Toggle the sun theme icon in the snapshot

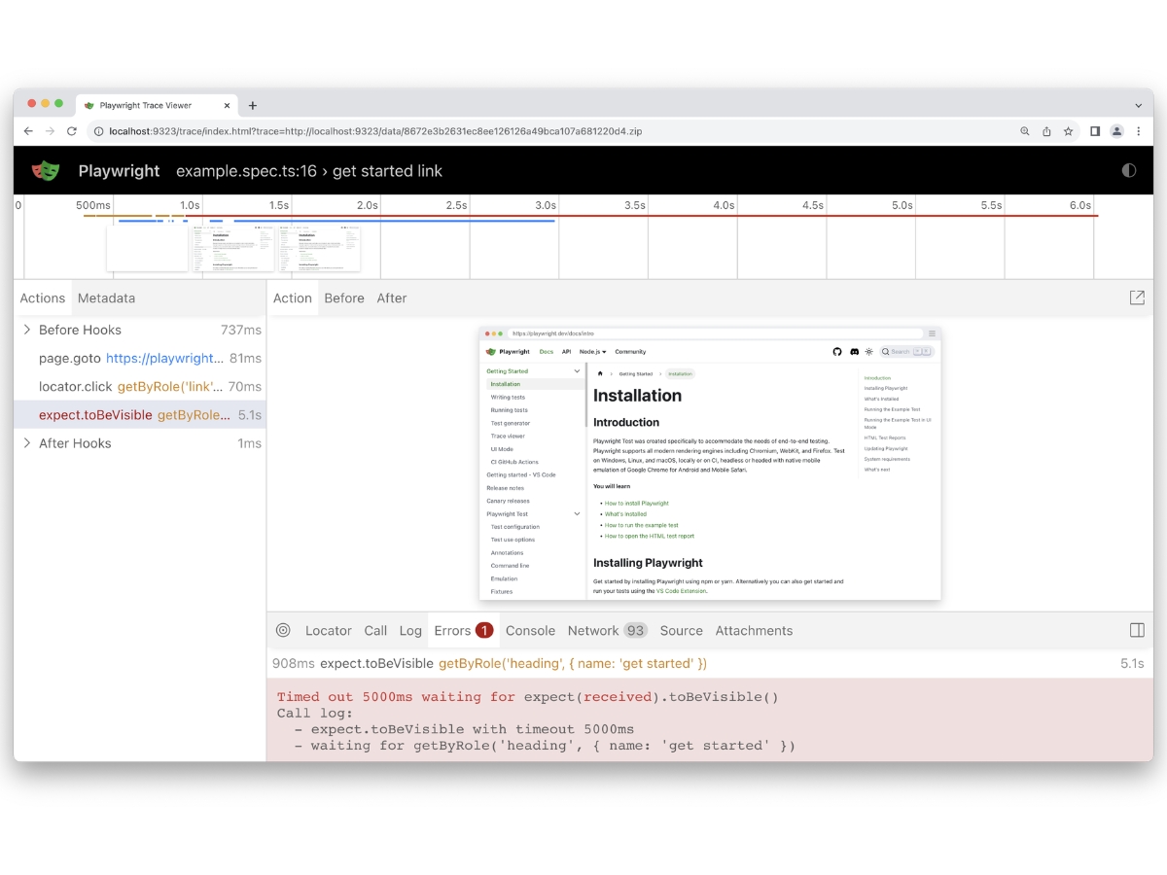click(869, 352)
